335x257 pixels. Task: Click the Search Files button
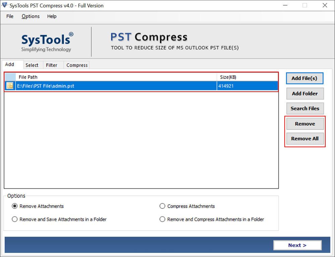[305, 108]
